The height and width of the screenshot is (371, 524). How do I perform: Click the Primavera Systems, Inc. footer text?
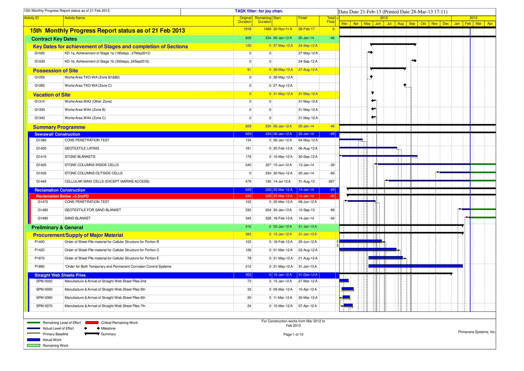pyautogui.click(x=477, y=332)
